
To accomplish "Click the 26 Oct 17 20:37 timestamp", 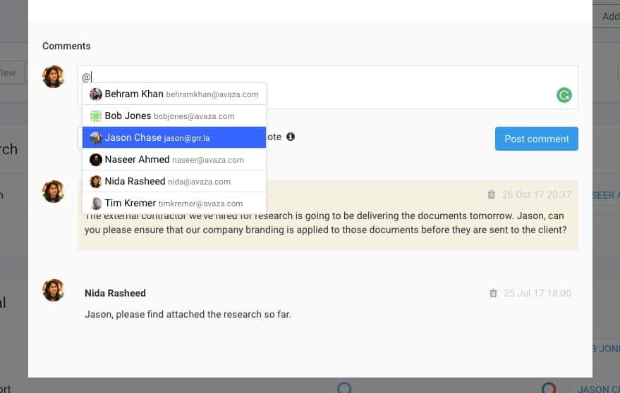I will click(x=536, y=194).
